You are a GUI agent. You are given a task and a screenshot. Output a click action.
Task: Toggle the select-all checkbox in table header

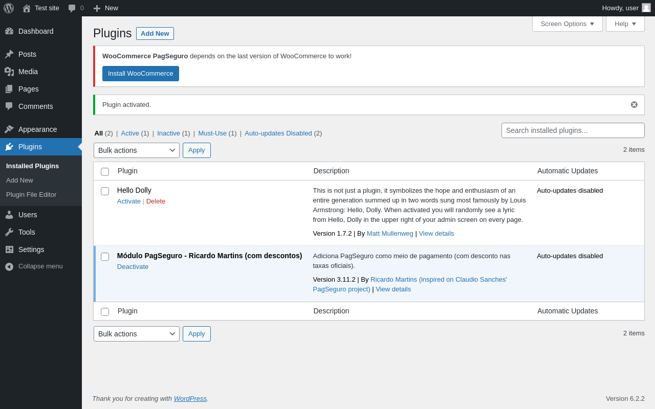[105, 172]
